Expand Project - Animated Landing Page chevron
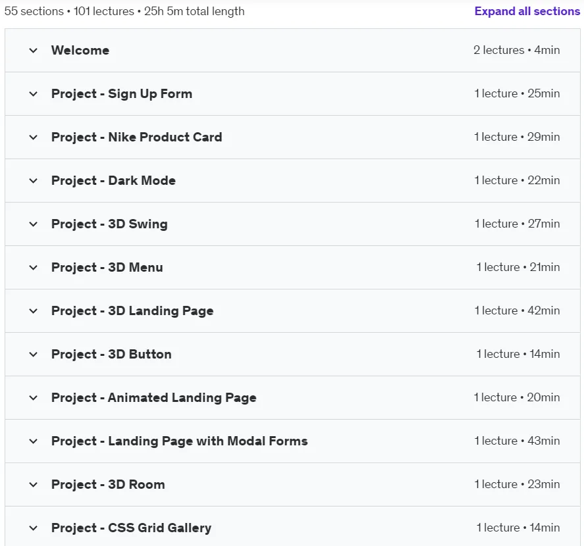 33,398
